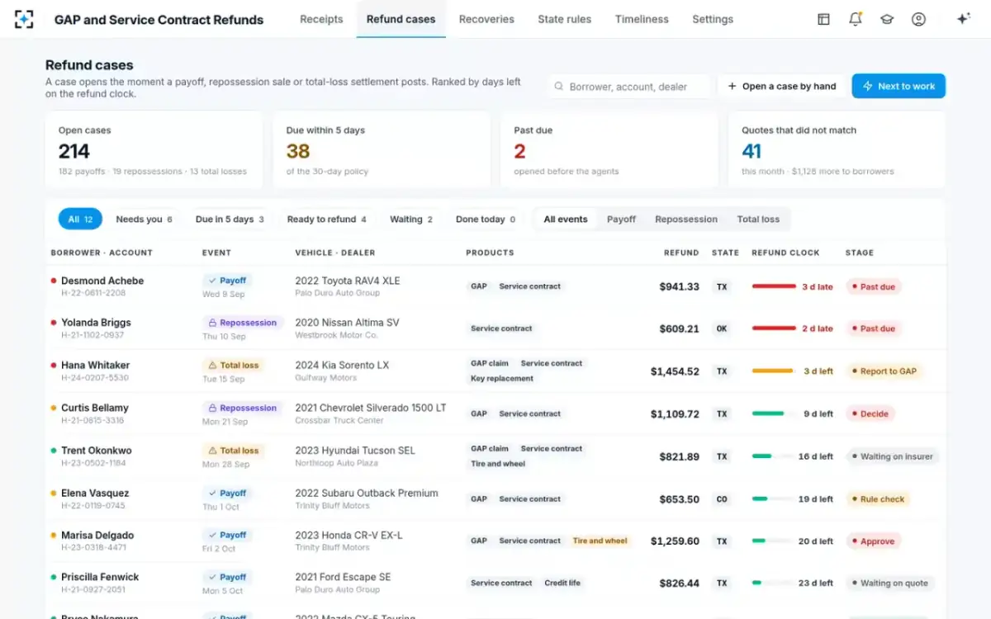991x619 pixels.
Task: Click Marisa Delgado's Payoff badge
Action: point(227,535)
